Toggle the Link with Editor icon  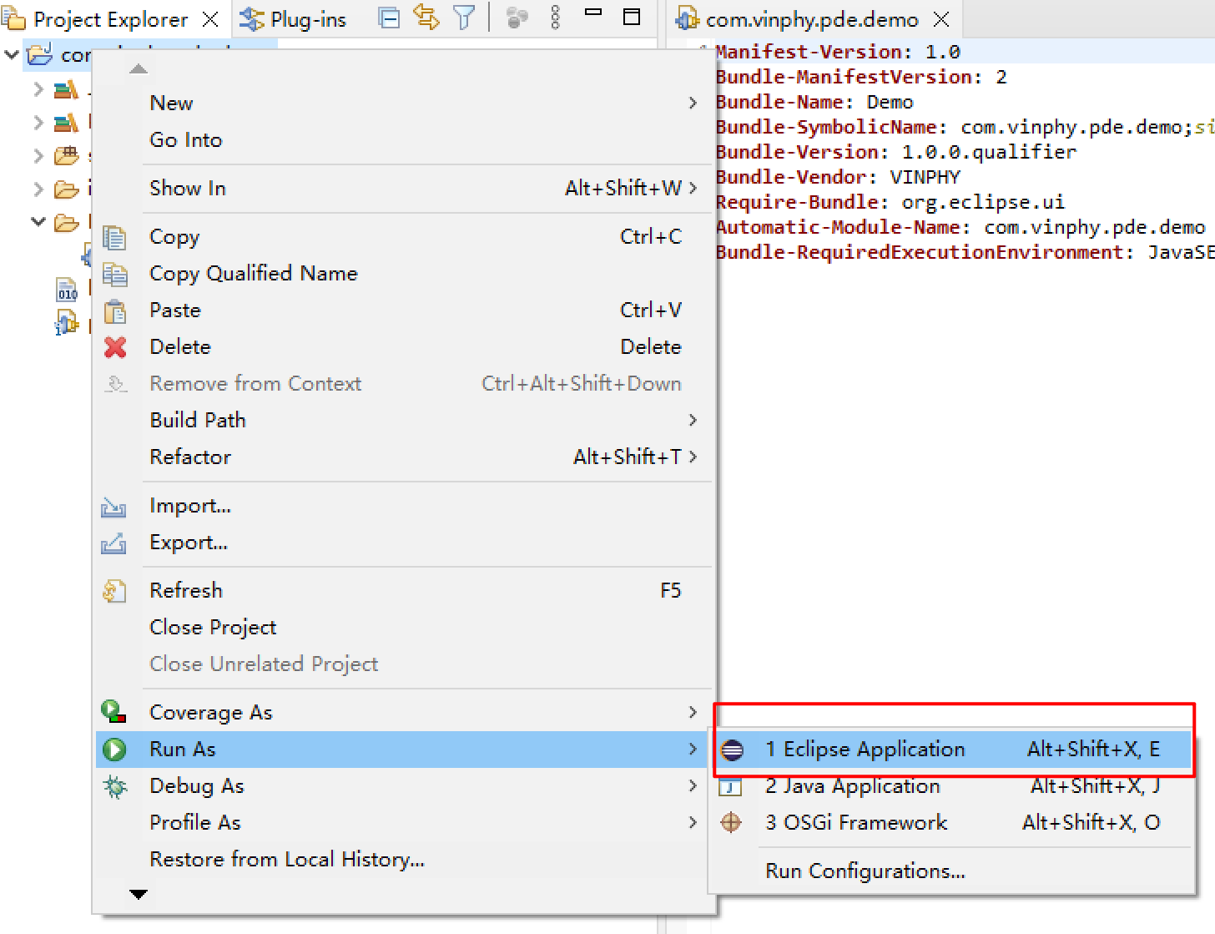click(x=426, y=18)
